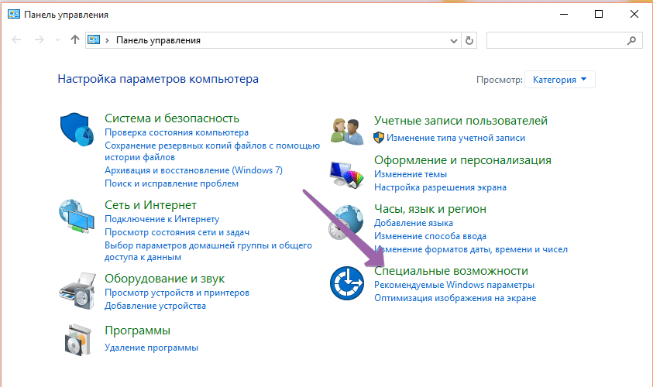Click the refresh button in address bar
This screenshot has width=653, height=387.
(x=469, y=40)
